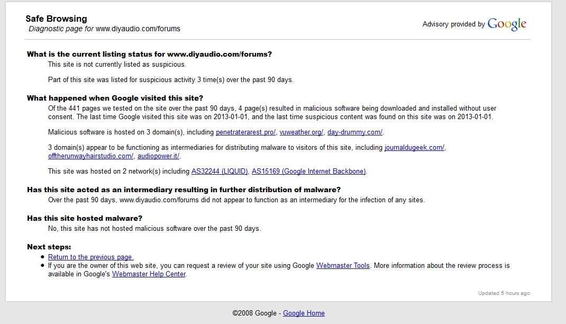The height and width of the screenshot is (324, 566).
Task: Click heading 'Has this site hosted malware?'
Action: point(85,218)
